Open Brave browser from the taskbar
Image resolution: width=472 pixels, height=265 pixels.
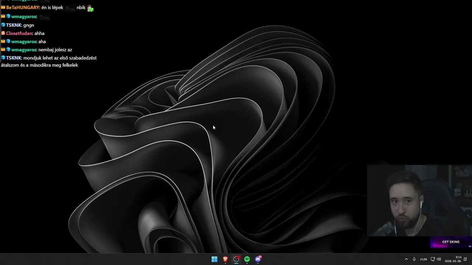(x=225, y=259)
